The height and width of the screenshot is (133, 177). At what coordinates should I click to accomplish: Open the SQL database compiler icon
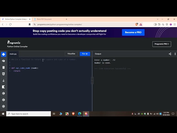tap(4, 67)
